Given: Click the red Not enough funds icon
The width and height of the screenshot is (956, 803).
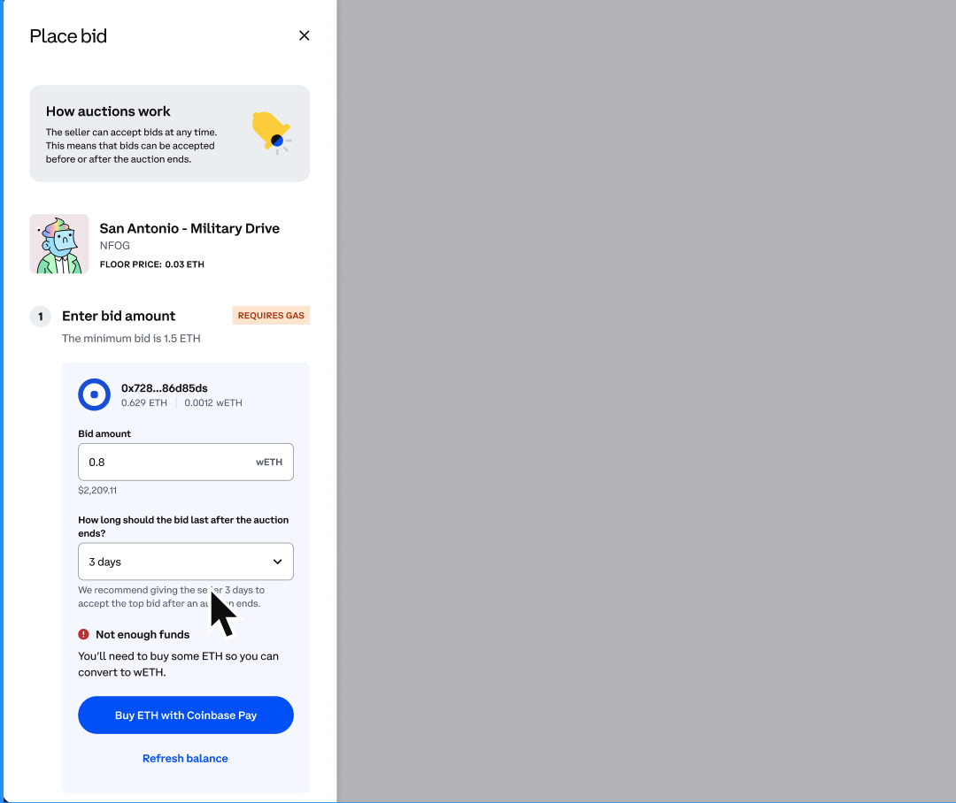Looking at the screenshot, I should click(83, 634).
